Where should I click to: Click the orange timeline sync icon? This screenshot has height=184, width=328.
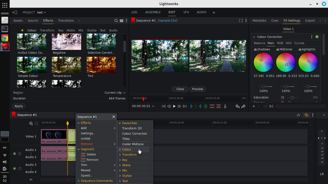click(x=306, y=115)
